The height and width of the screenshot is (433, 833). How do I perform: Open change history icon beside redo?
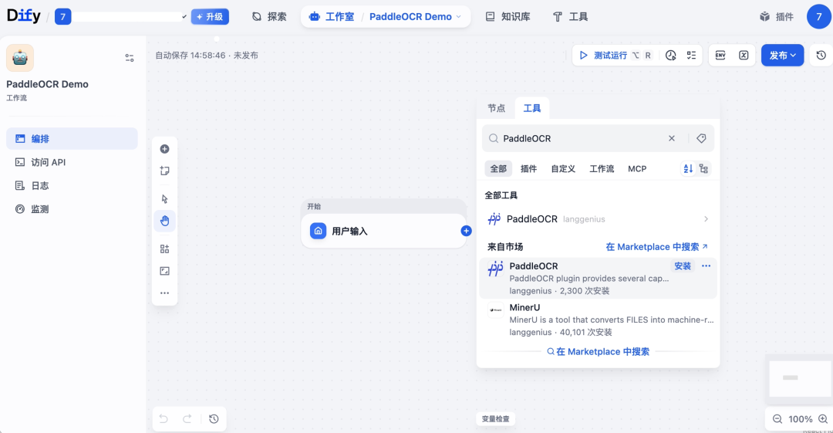point(214,419)
